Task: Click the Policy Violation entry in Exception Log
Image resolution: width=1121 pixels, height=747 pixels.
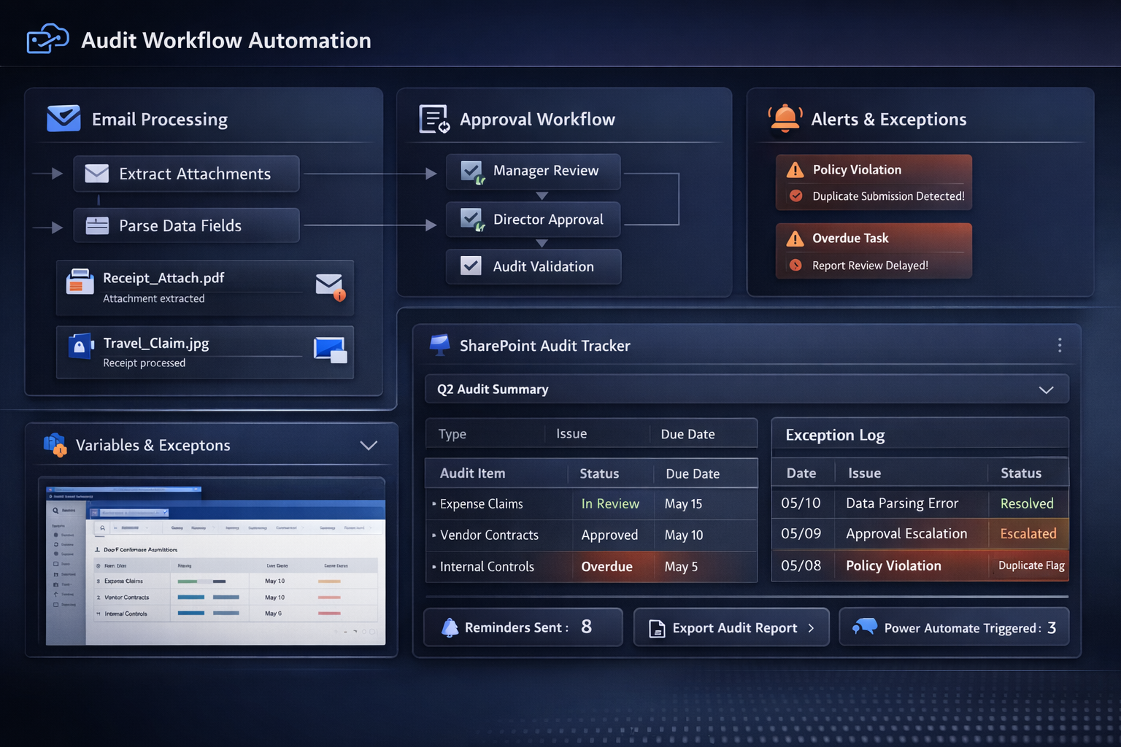Action: (x=893, y=566)
